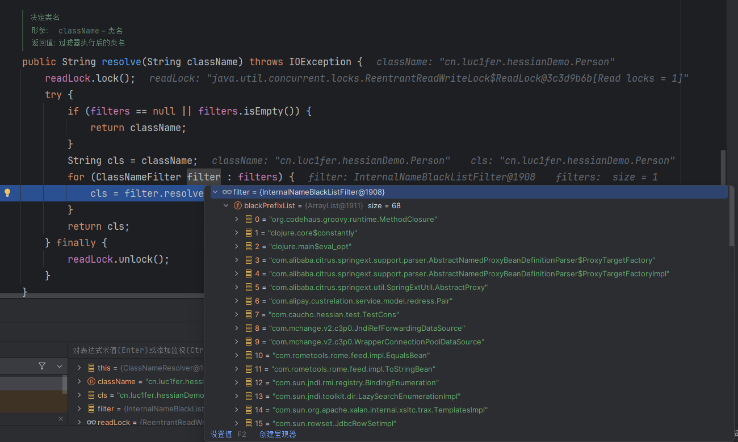Click the glasses icon beside readLock variable

point(91,422)
